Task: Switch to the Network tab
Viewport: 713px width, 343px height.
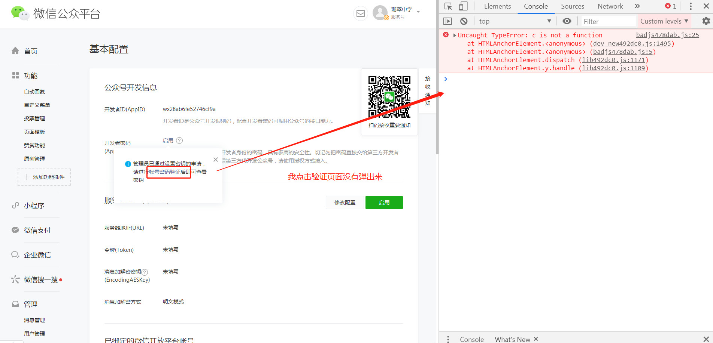Action: point(610,6)
